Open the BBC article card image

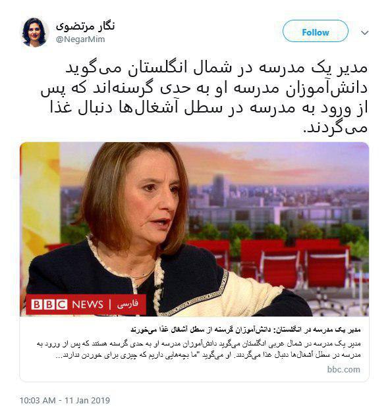point(194,229)
